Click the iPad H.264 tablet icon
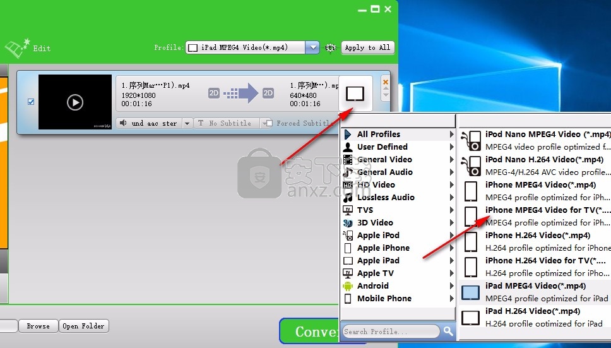The height and width of the screenshot is (348, 611). (471, 318)
